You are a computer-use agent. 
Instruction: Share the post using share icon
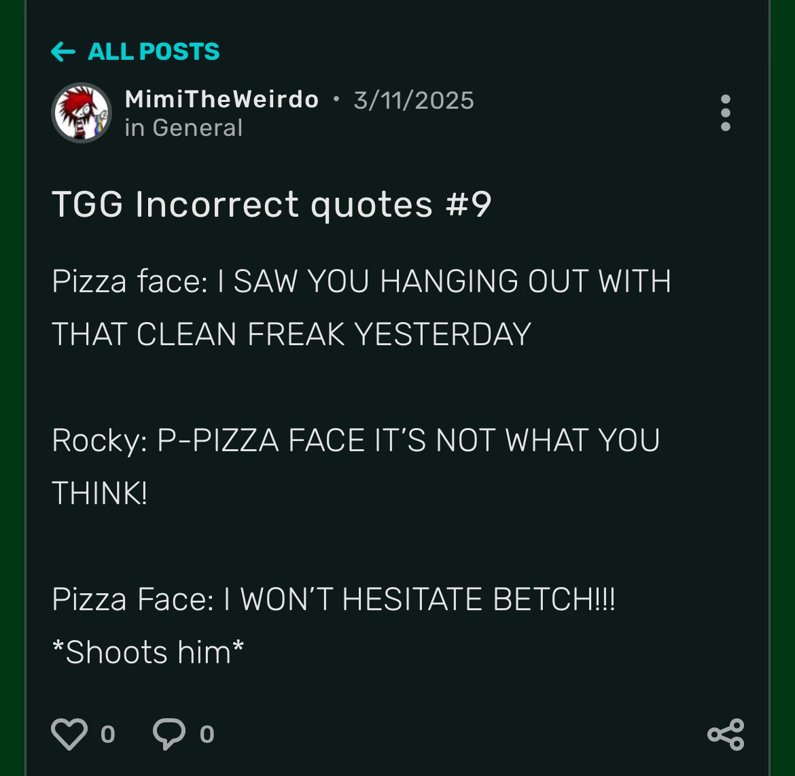pos(726,734)
